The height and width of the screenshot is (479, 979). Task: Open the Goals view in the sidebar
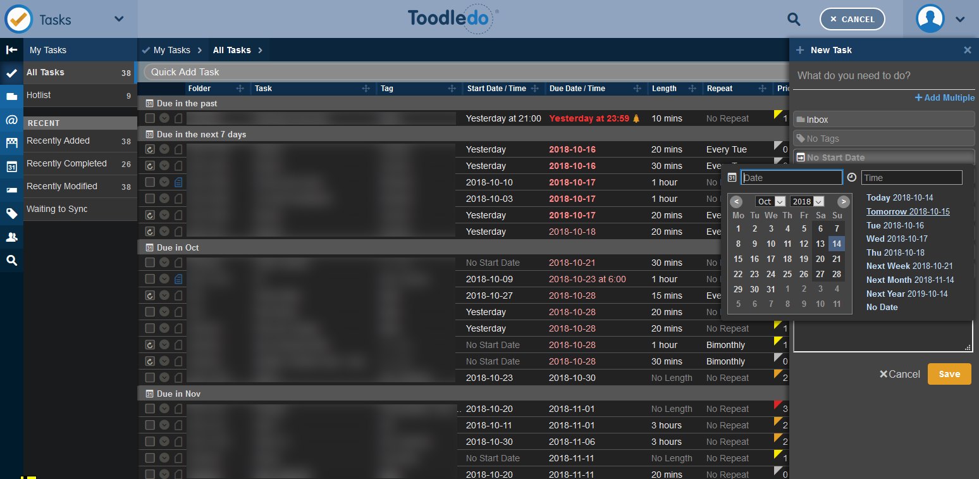click(x=11, y=143)
